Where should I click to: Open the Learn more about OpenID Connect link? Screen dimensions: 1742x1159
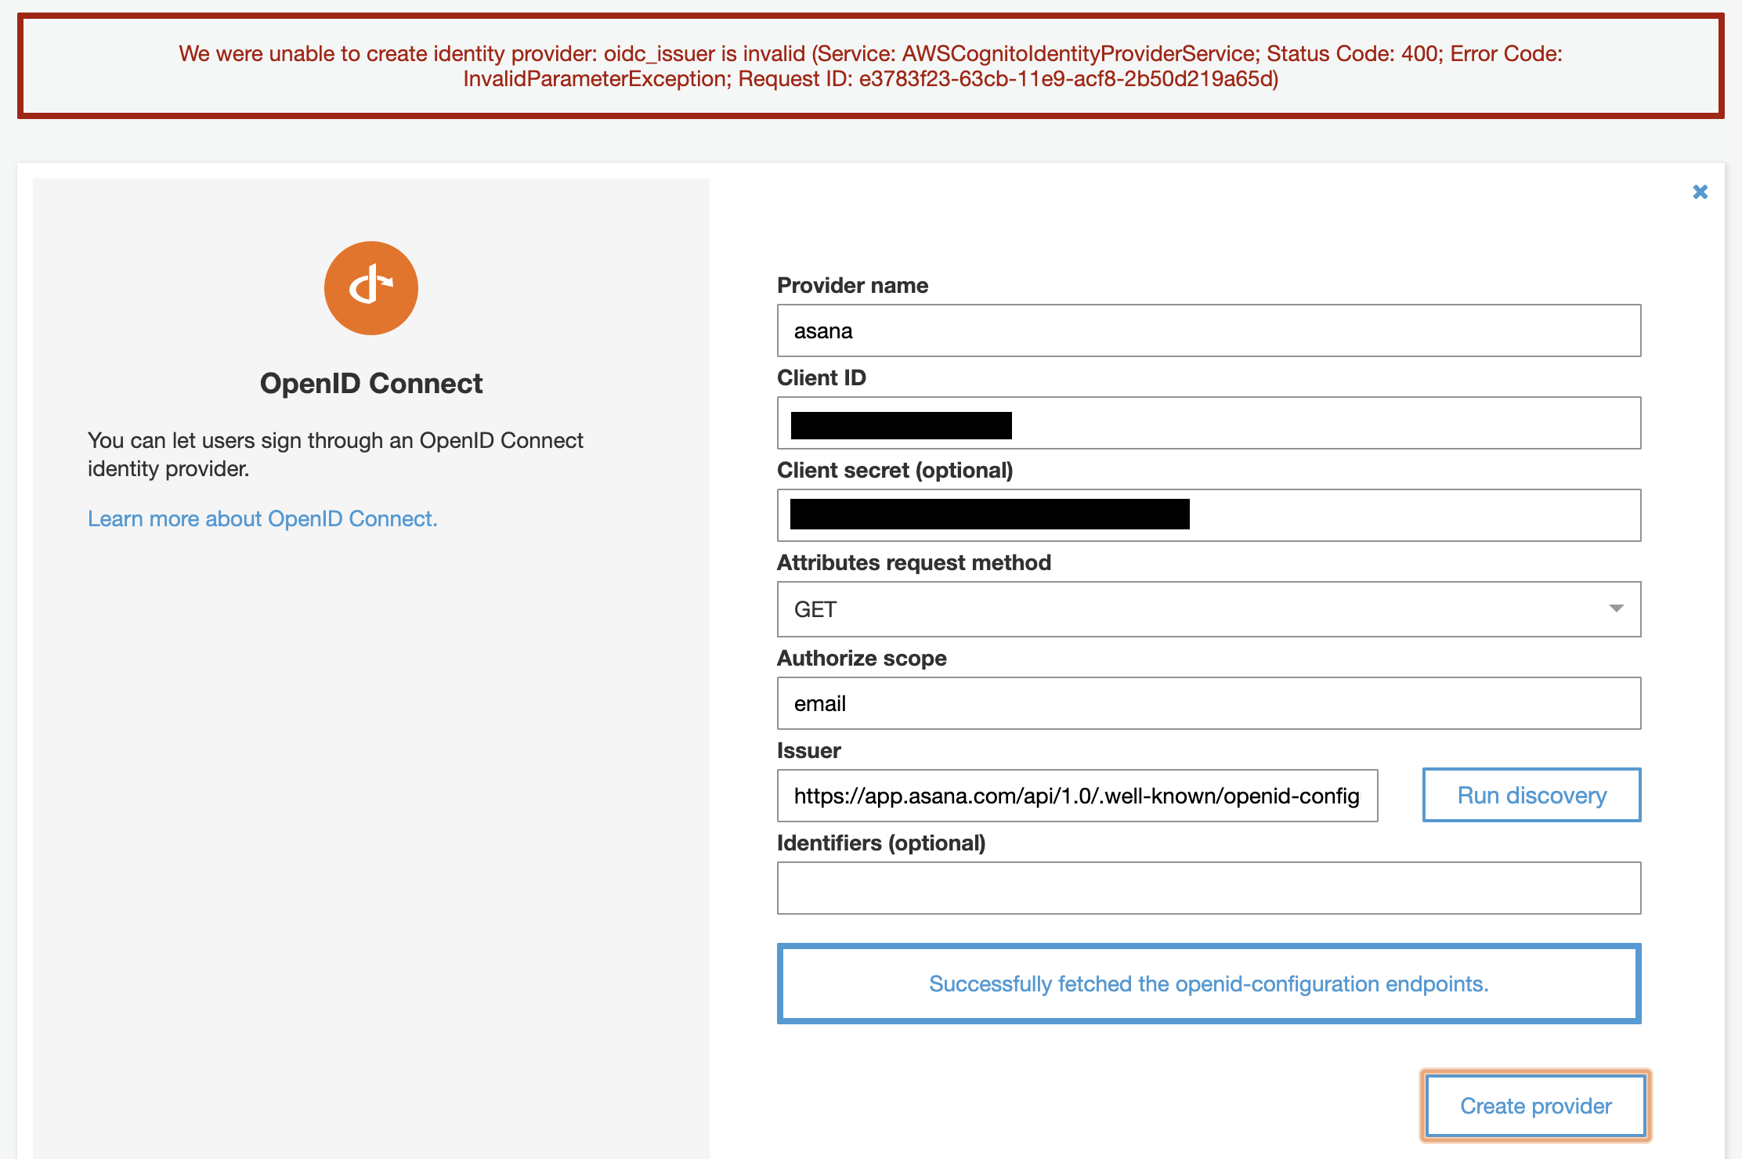point(262,518)
